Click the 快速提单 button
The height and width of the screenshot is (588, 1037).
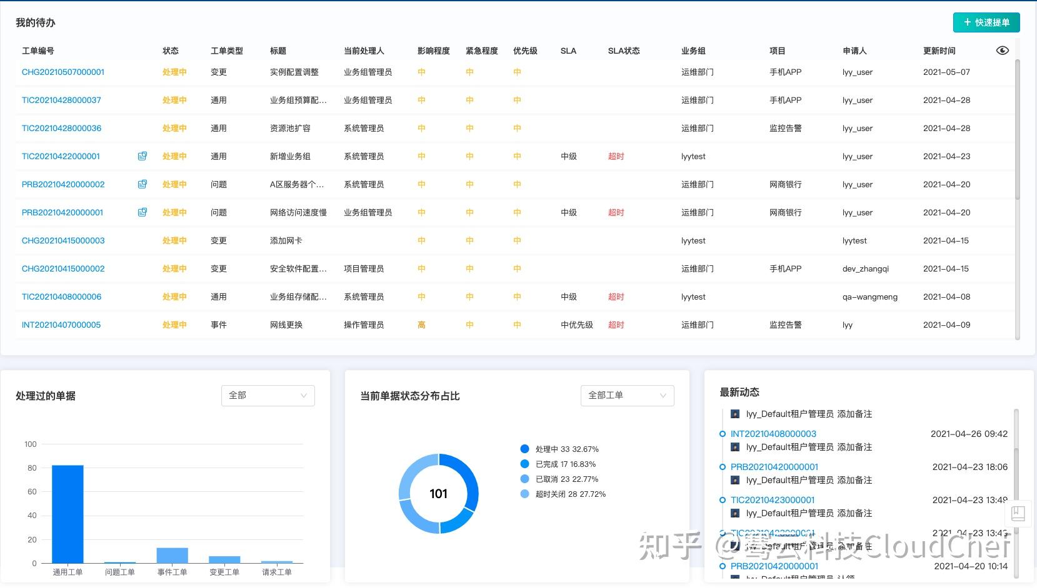point(986,21)
